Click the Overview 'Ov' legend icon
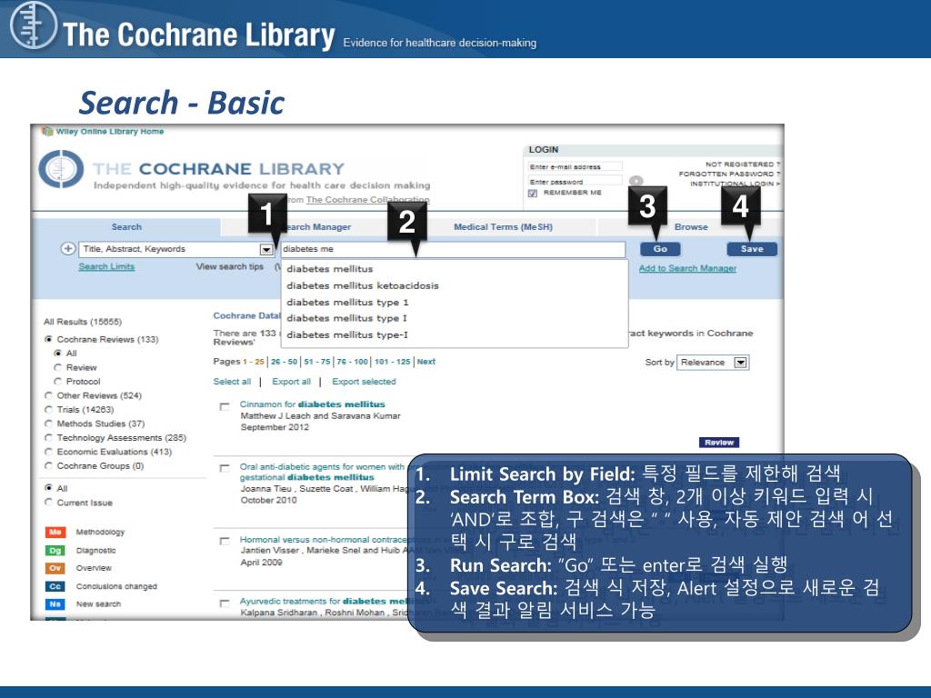931x698 pixels. 55,569
